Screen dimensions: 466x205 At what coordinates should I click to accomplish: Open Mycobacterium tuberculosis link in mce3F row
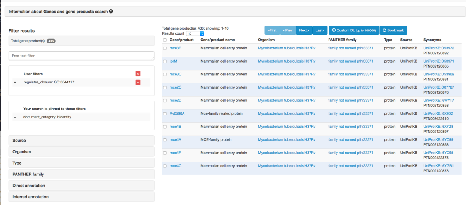[287, 48]
